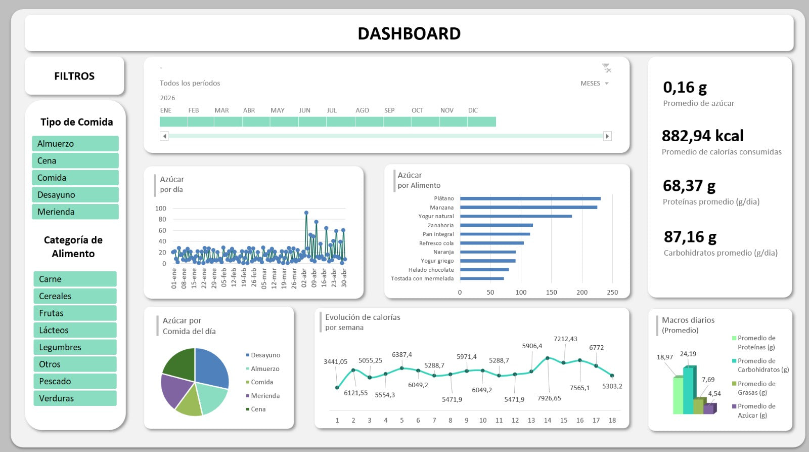Viewport: 809px width, 452px height.
Task: Select the Almuerzo meal type filter
Action: [x=75, y=144]
